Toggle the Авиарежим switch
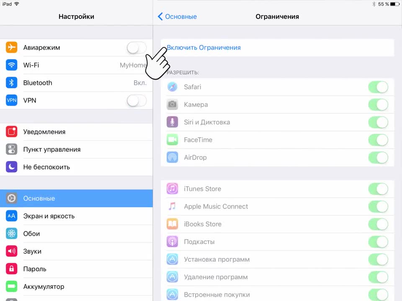This screenshot has height=301, width=402. click(137, 48)
